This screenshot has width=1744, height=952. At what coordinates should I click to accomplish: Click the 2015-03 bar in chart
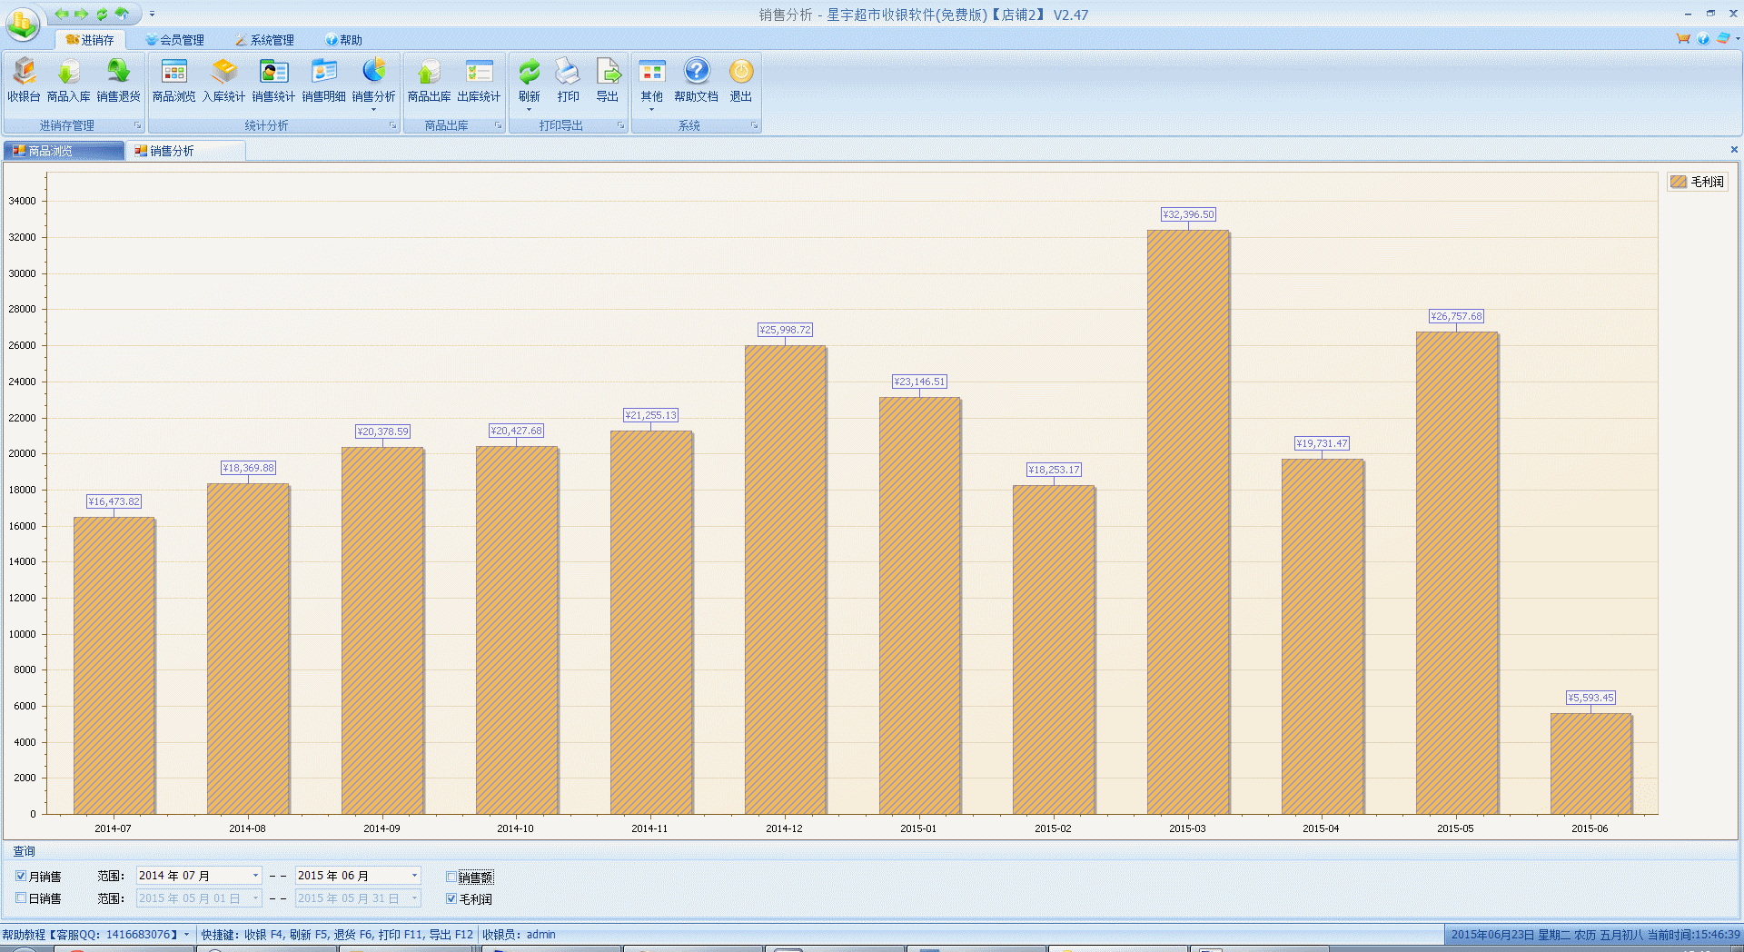(x=1187, y=522)
